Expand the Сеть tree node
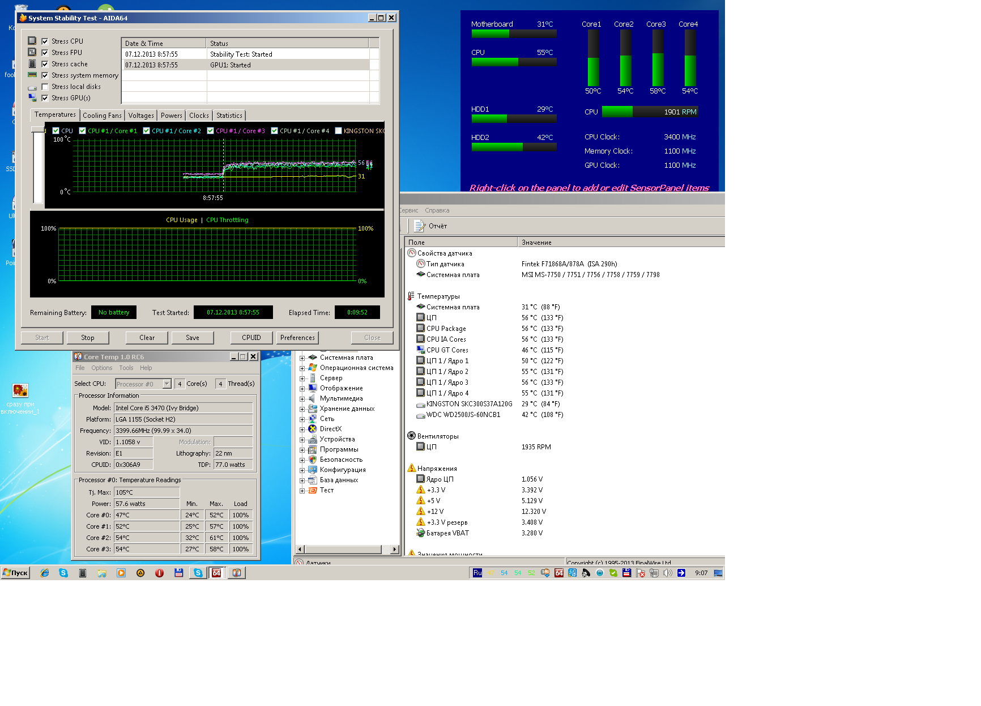The height and width of the screenshot is (706, 981). click(x=302, y=419)
